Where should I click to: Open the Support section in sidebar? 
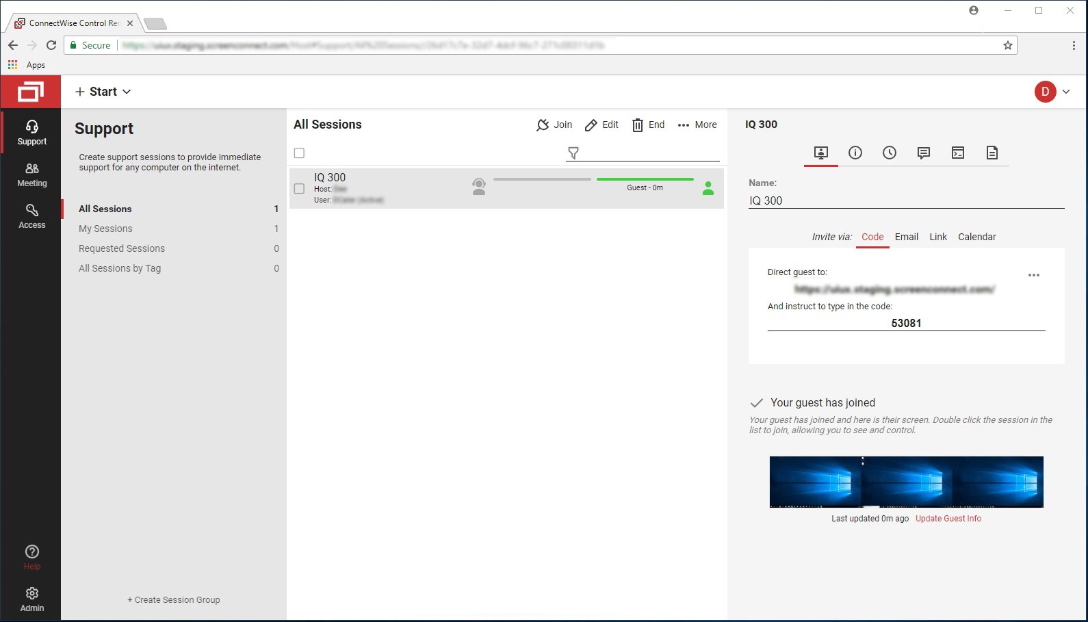pos(31,133)
